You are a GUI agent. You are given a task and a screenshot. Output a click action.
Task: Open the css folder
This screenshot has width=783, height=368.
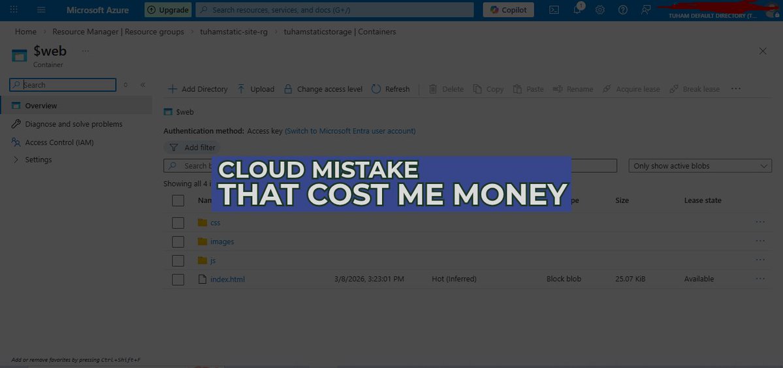(x=216, y=222)
